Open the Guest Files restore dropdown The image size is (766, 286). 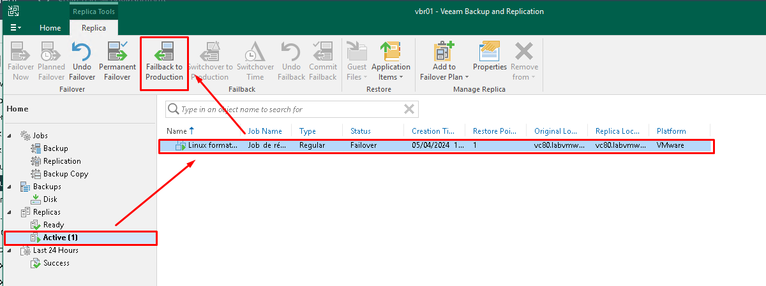click(x=357, y=61)
